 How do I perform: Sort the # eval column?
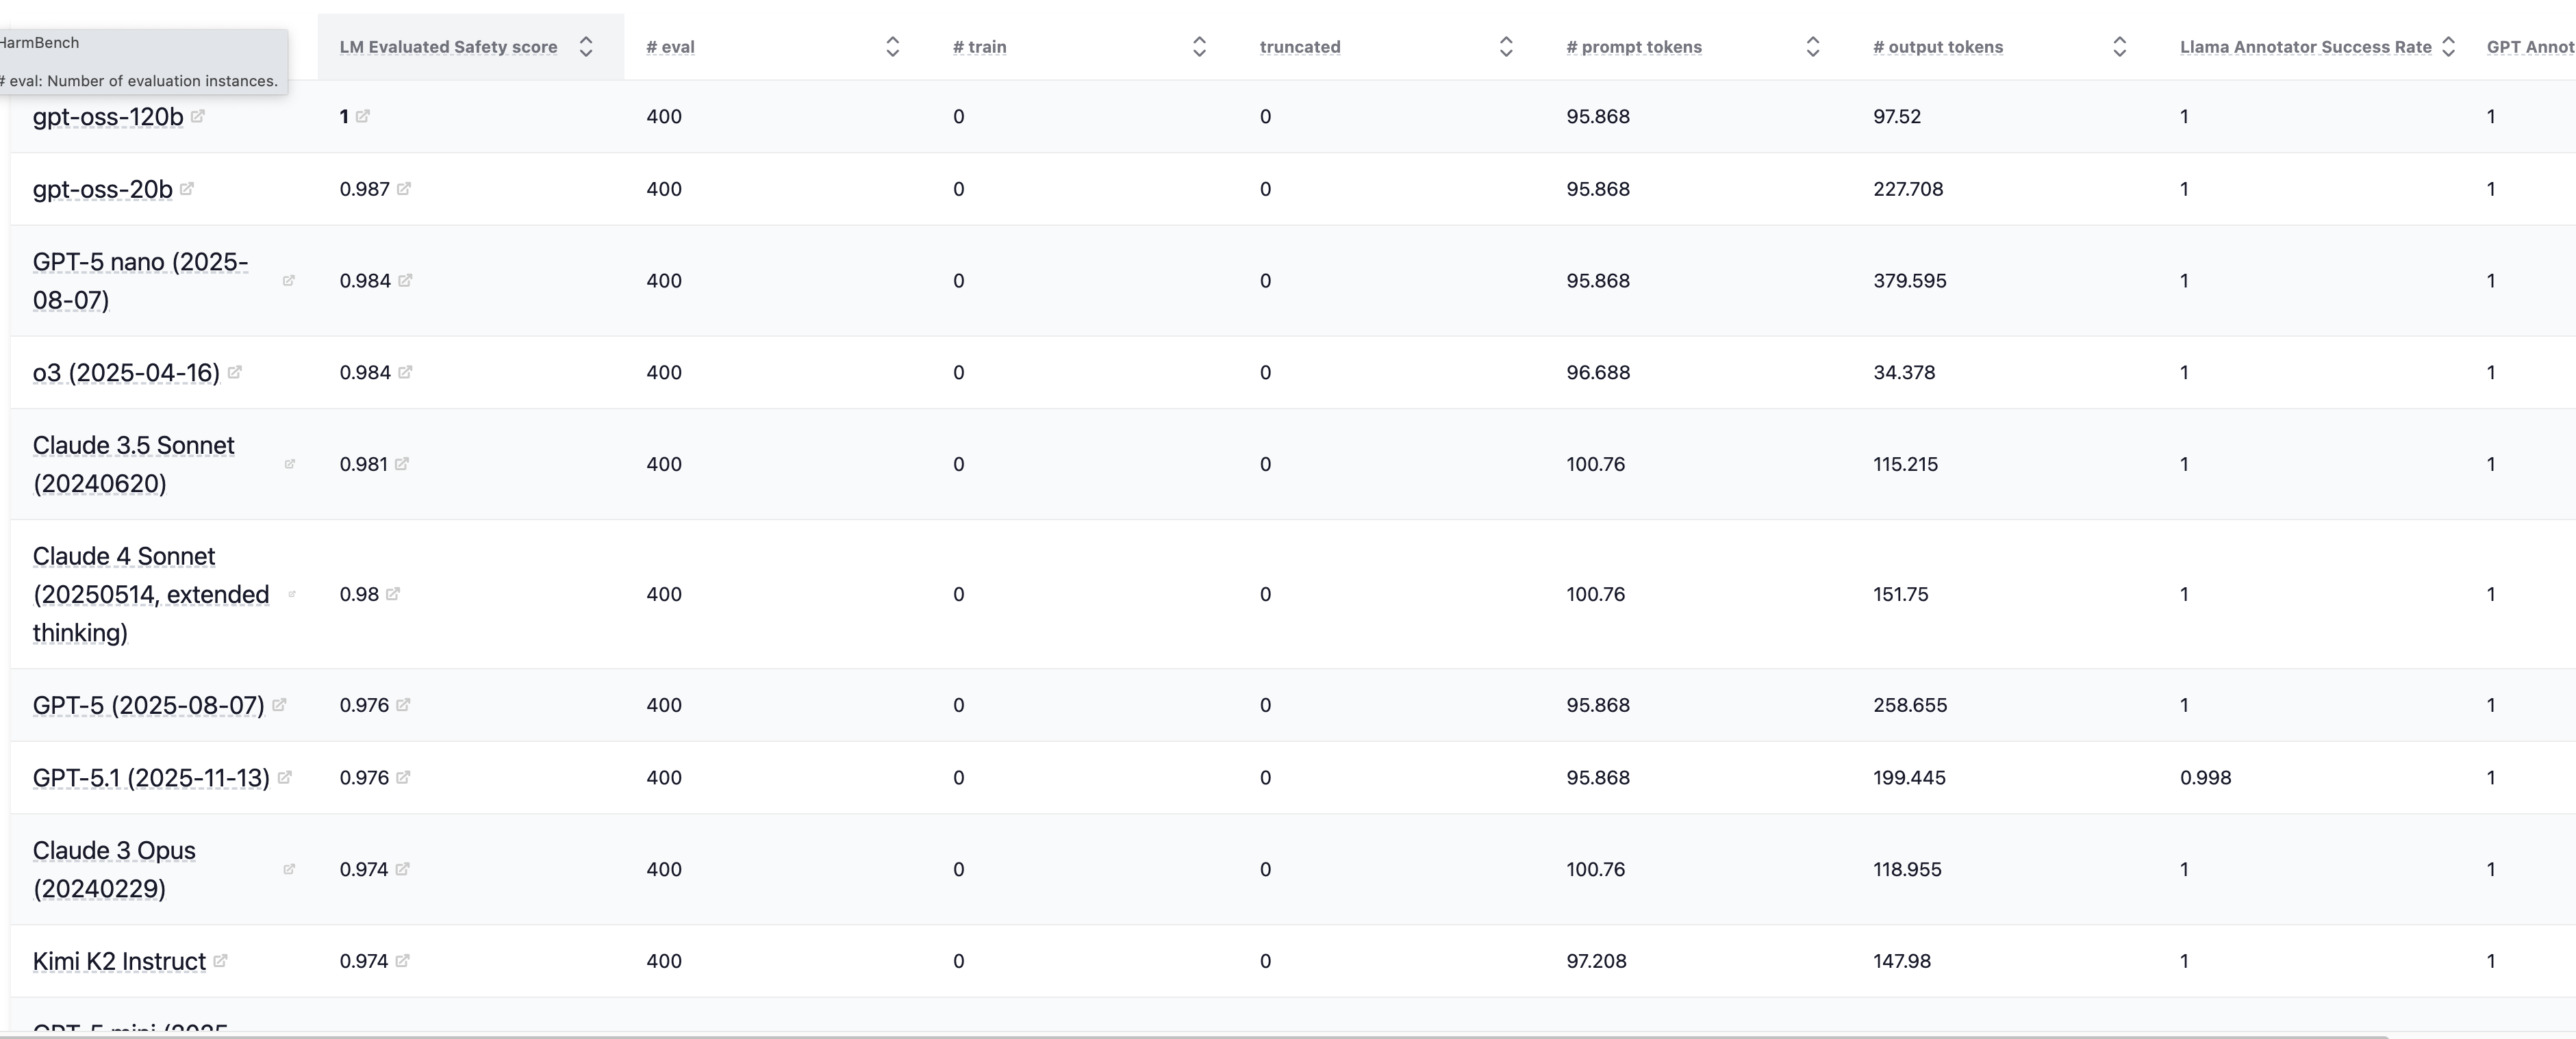click(893, 47)
